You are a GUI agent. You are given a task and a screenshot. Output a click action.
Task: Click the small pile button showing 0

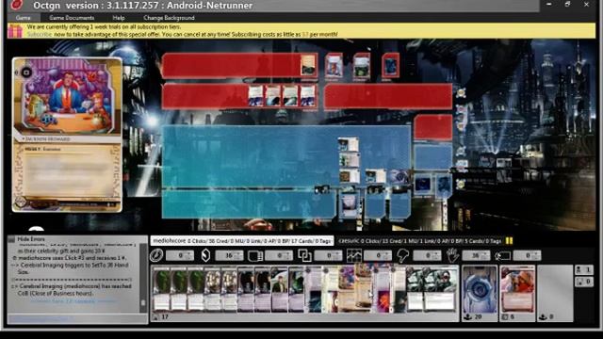click(584, 282)
